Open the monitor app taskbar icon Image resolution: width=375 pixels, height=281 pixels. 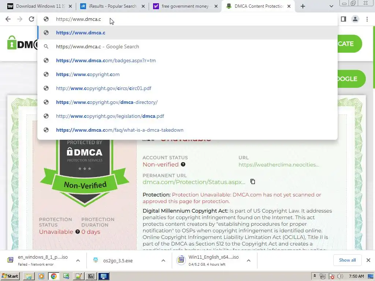pos(104,277)
